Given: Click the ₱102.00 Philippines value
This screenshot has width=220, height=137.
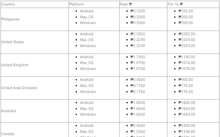Looking at the screenshot, I should click(x=186, y=11).
